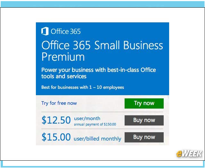Screen dimensions: 205x168
Task: Click the $15.00 price text
Action: (56, 137)
